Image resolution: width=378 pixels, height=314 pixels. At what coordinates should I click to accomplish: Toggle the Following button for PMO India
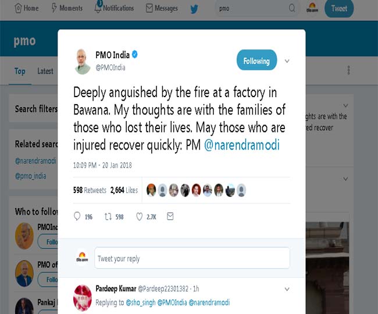coord(256,60)
